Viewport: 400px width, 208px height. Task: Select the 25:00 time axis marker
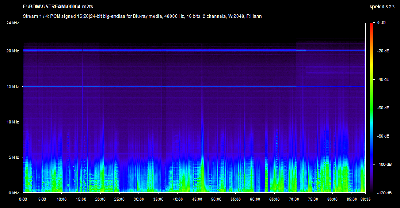tap(120, 199)
